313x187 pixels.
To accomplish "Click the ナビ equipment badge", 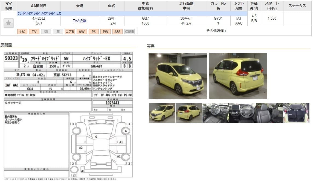I will [x=22, y=32].
